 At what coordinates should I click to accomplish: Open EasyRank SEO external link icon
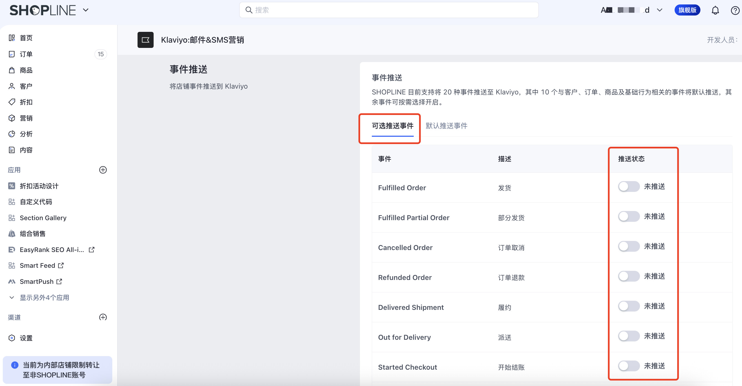[x=92, y=250]
